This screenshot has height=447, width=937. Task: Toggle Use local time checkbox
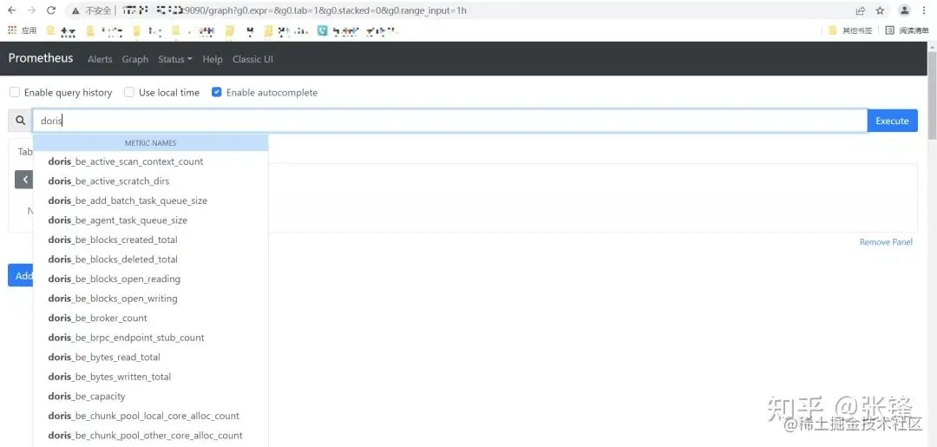click(x=129, y=92)
